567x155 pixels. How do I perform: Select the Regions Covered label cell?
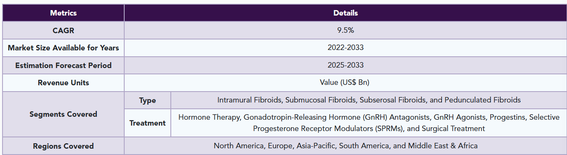(x=63, y=146)
